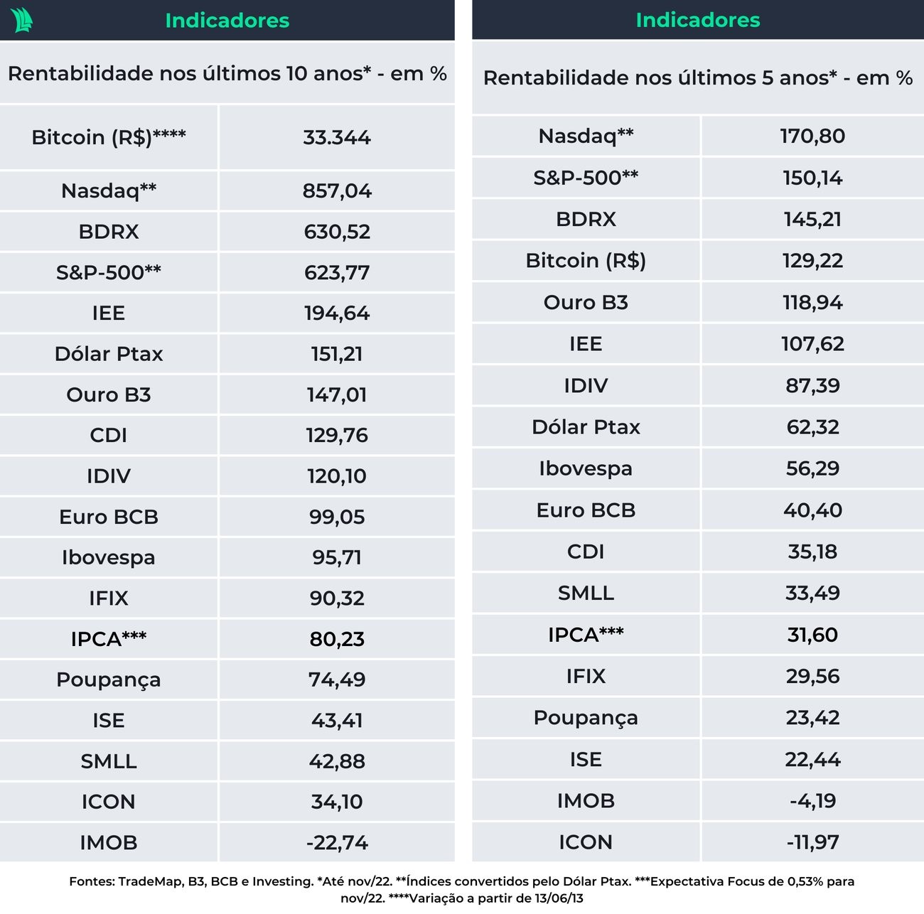The image size is (924, 914).
Task: Click the green logo icon top-left
Action: click(x=21, y=20)
